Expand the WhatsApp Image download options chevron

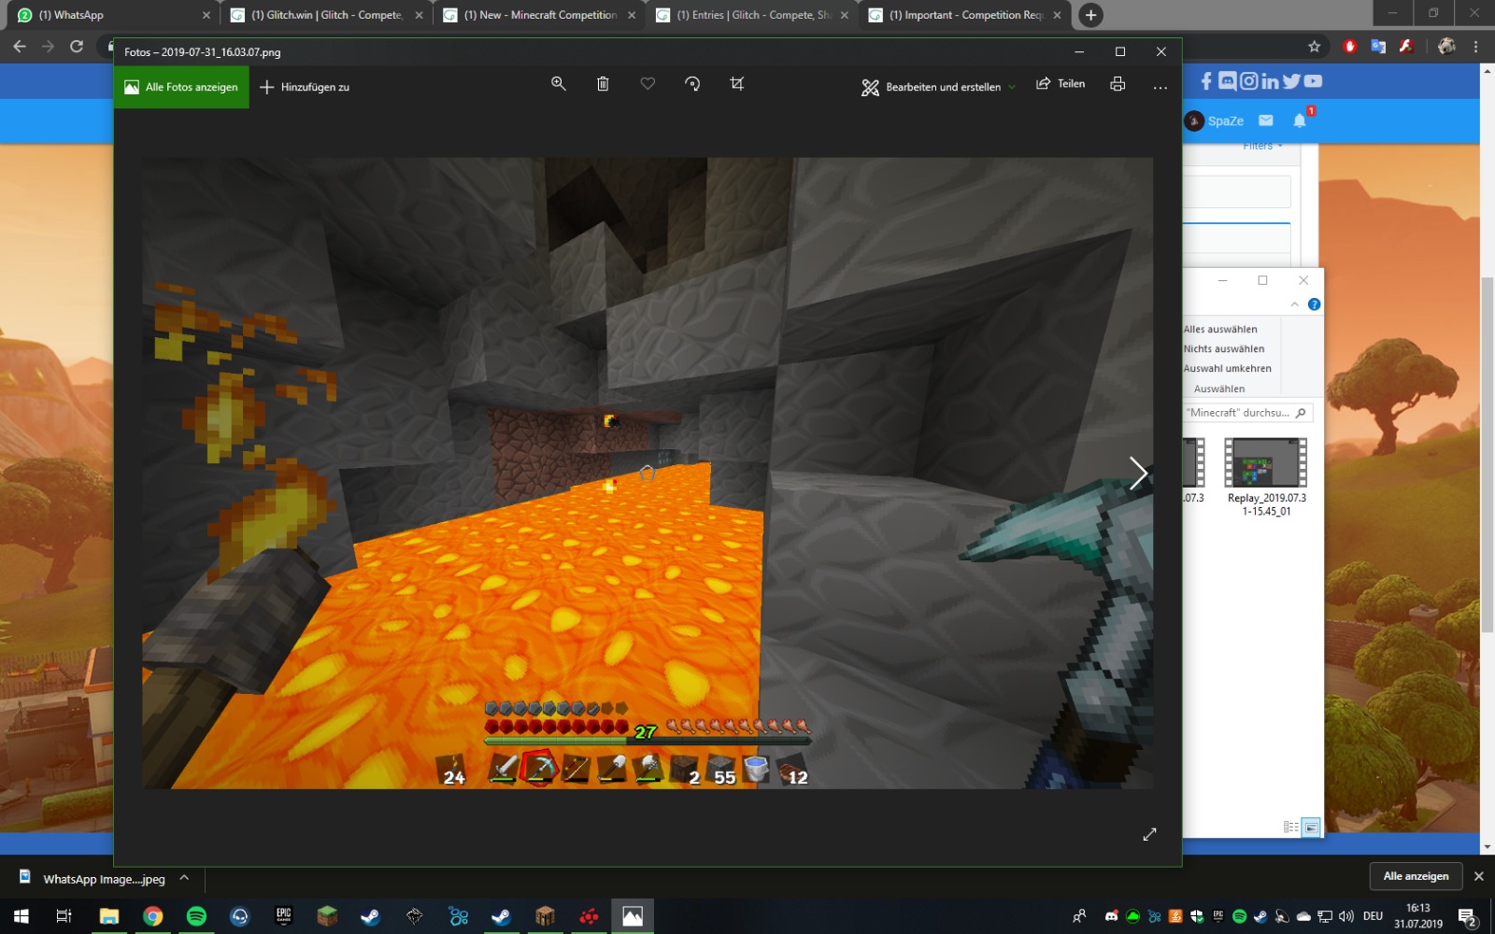(184, 878)
